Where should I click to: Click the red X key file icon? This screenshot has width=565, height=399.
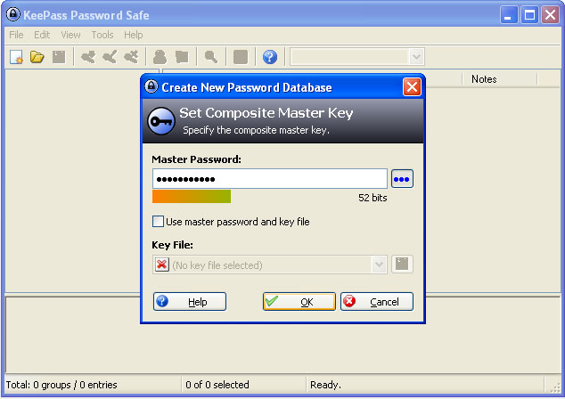pos(162,265)
